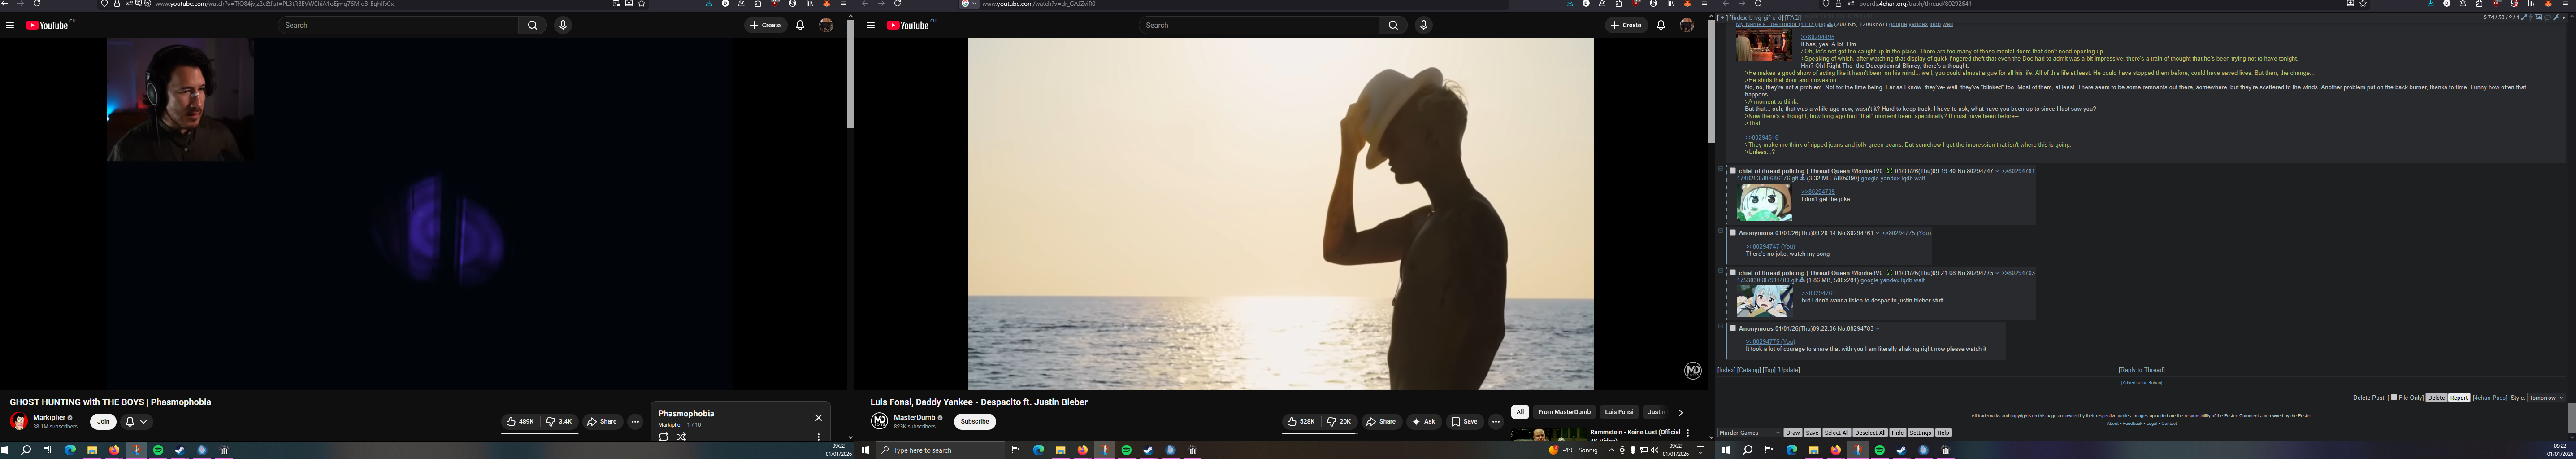Screen dimensions: 2576x459
Task: Click the MD channel watermark on Despacito video
Action: click(x=1693, y=371)
